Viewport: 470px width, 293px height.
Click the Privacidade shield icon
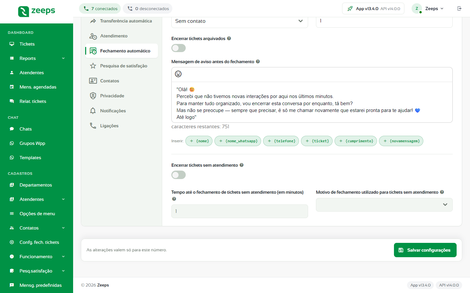(93, 96)
